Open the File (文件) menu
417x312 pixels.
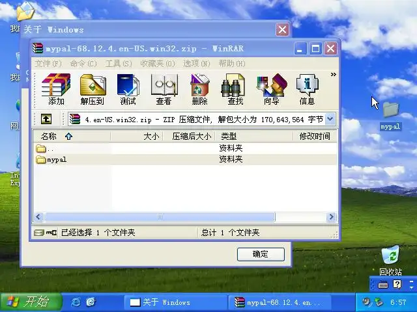pos(48,64)
